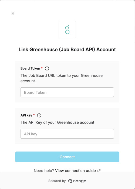Image resolution: width=135 pixels, height=189 pixels.
Task: Click the Need help? text
Action: (x=44, y=171)
